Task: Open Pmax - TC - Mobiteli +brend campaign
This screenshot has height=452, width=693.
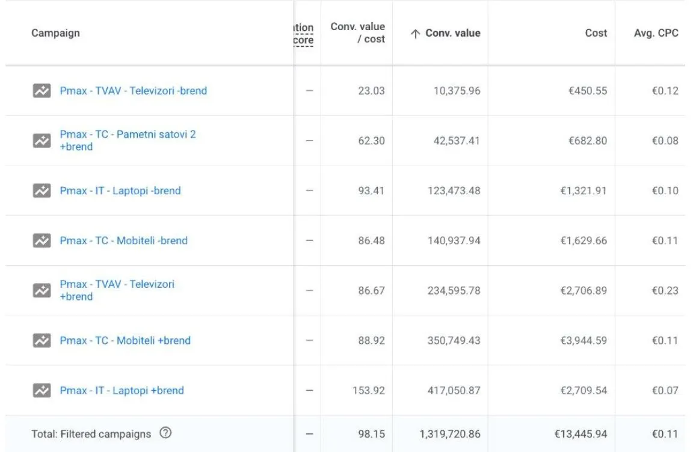Action: click(x=125, y=340)
